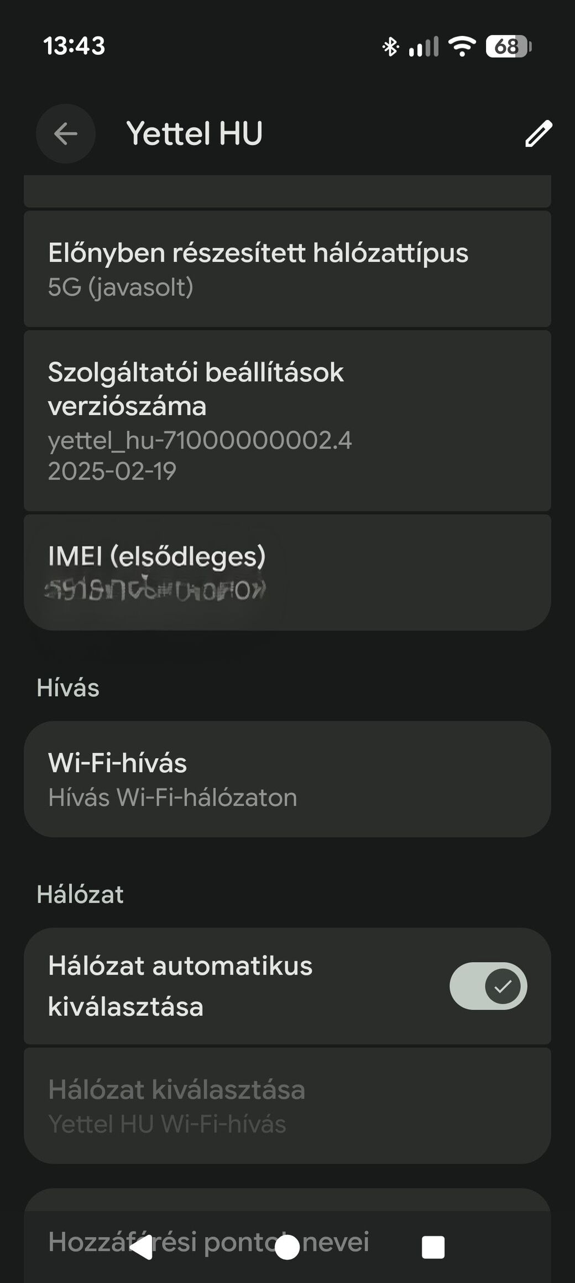Tap the Yettel HU page title
Image resolution: width=575 pixels, height=1283 pixels.
(194, 133)
